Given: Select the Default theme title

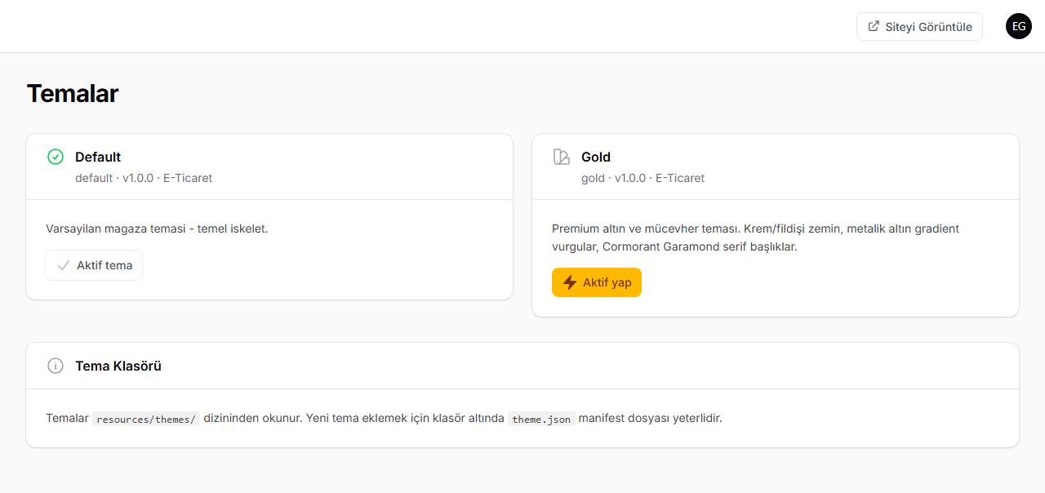Looking at the screenshot, I should tap(98, 157).
